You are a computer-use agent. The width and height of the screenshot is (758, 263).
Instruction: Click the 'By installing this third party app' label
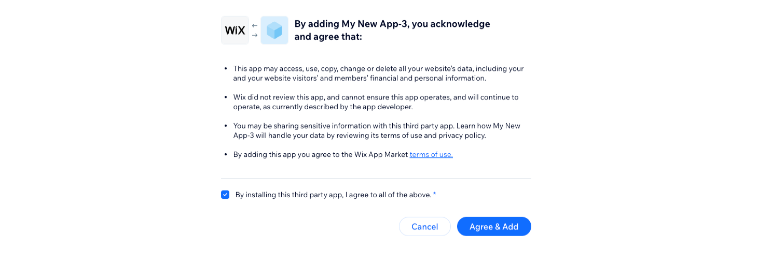[x=333, y=195]
